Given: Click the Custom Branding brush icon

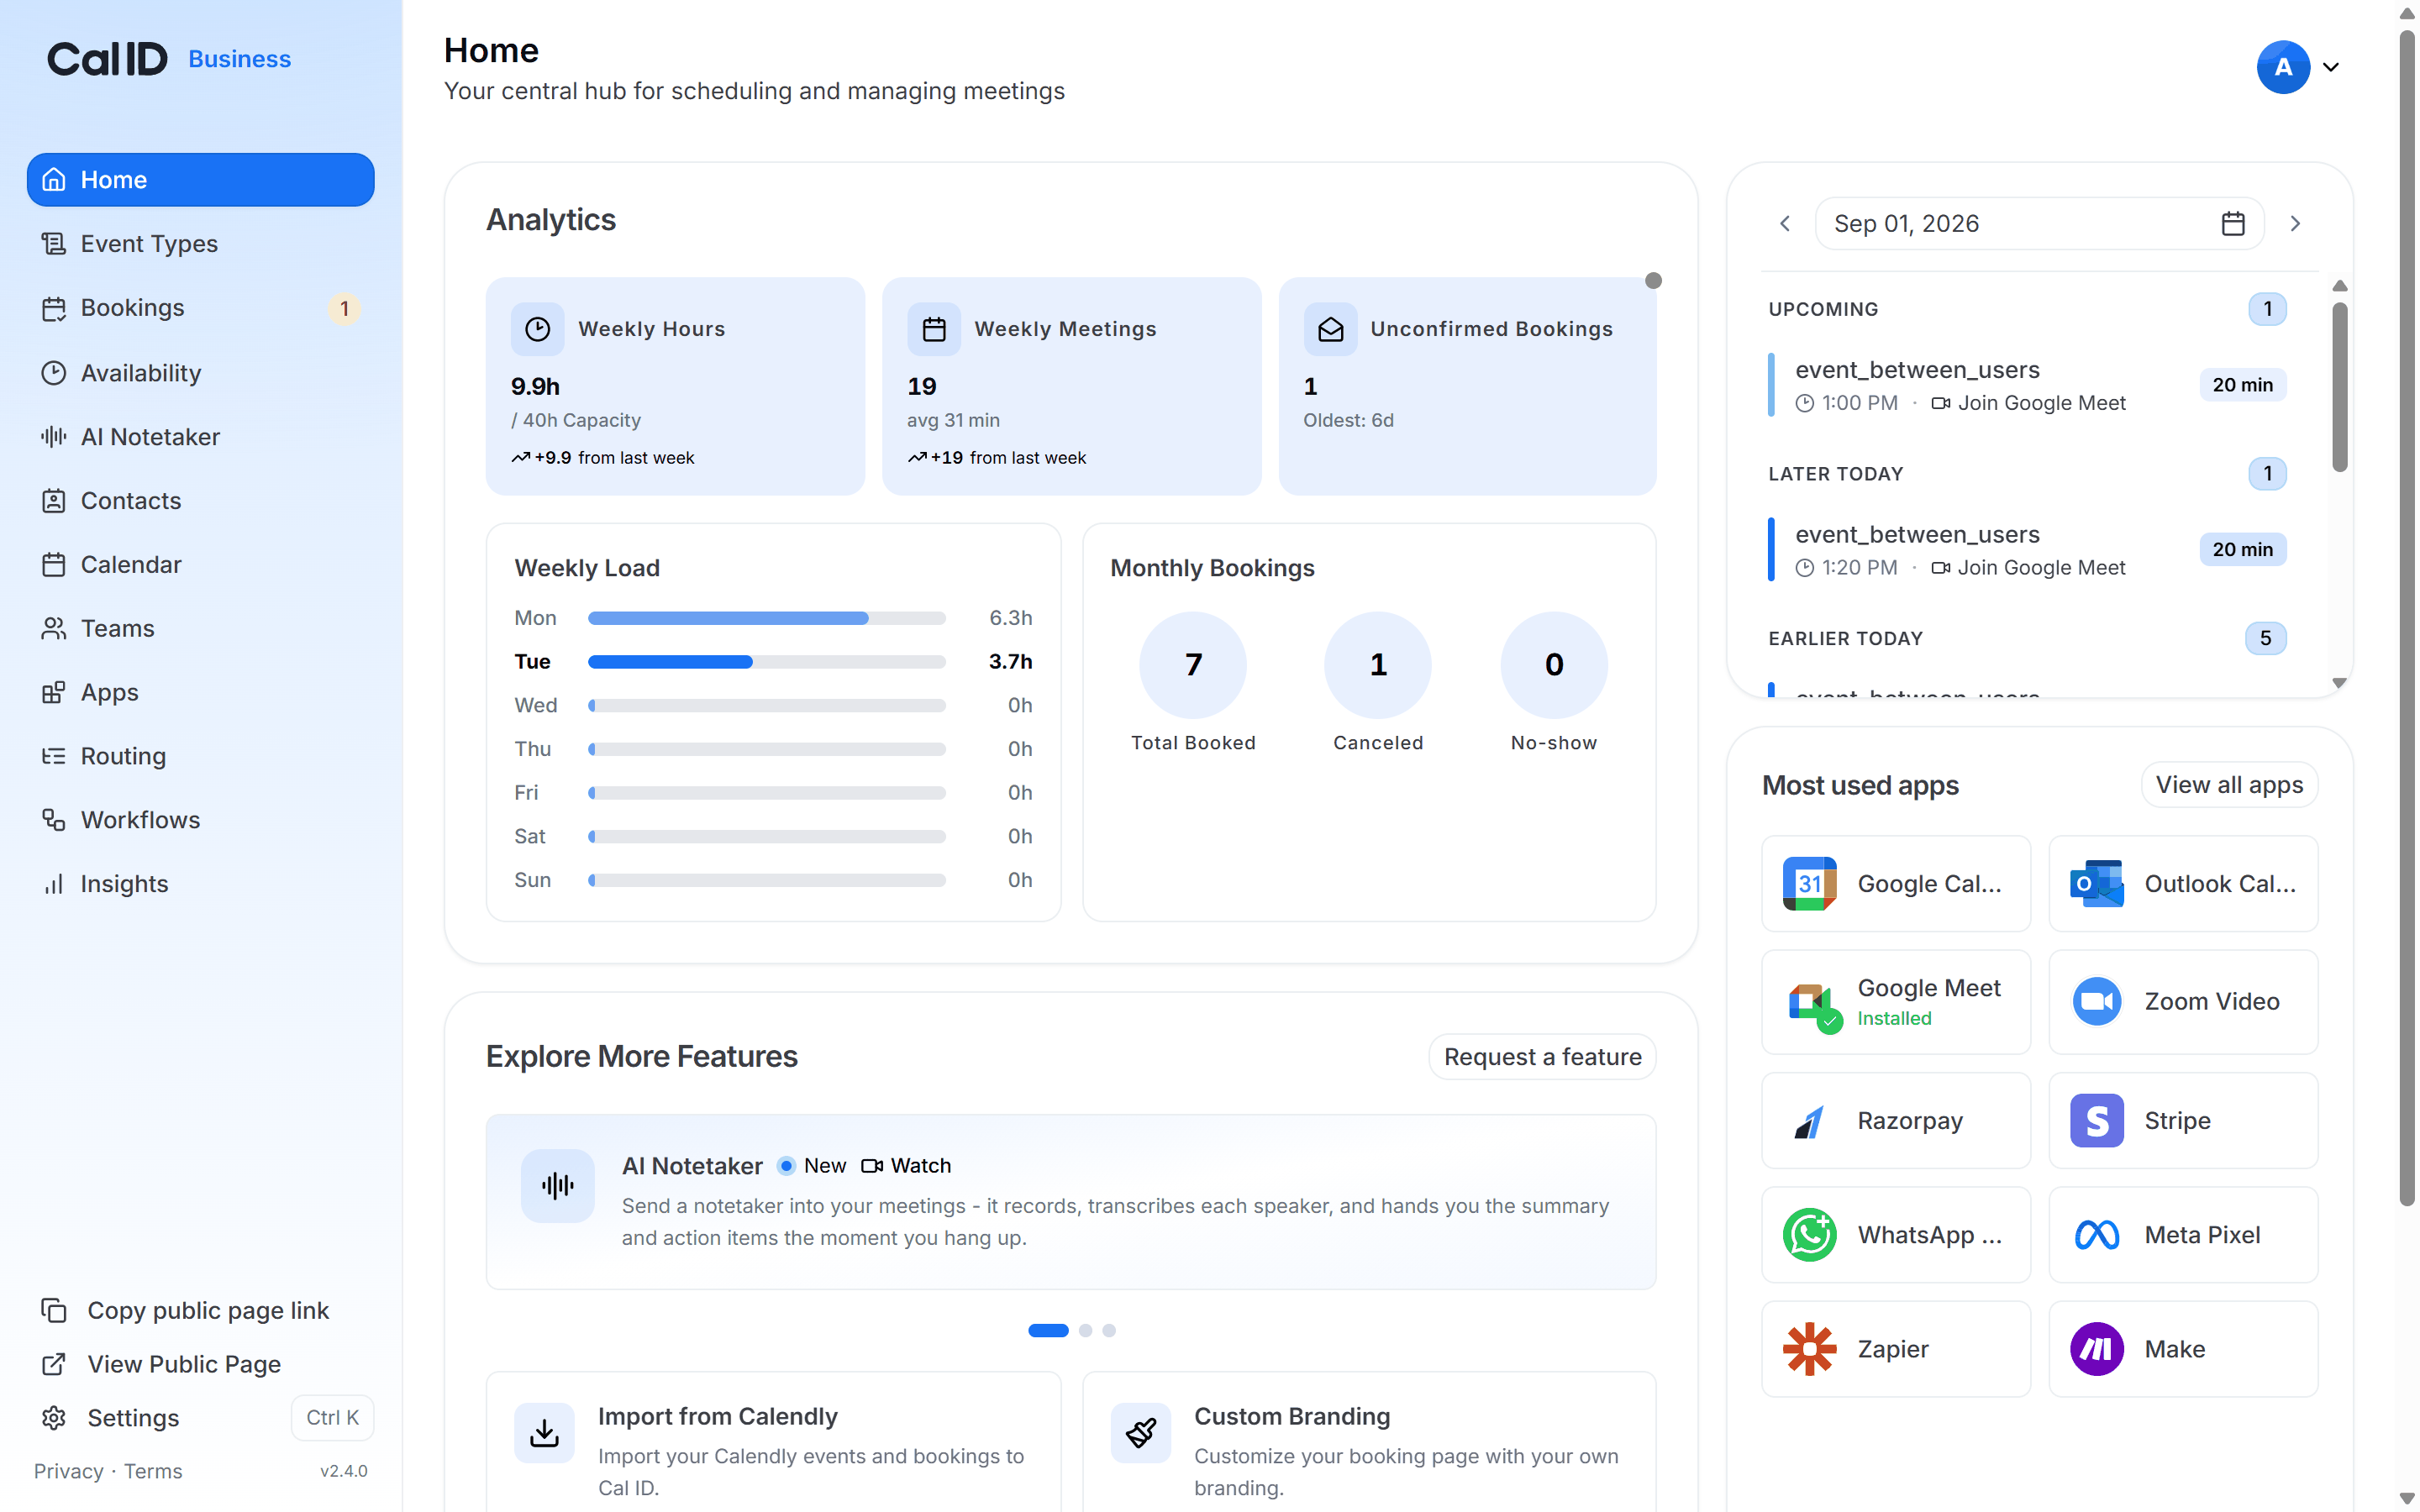Looking at the screenshot, I should point(1141,1433).
